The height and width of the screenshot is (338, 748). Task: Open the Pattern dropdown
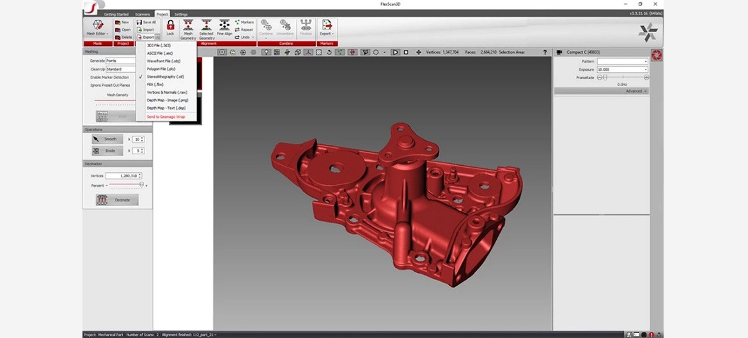[622, 61]
